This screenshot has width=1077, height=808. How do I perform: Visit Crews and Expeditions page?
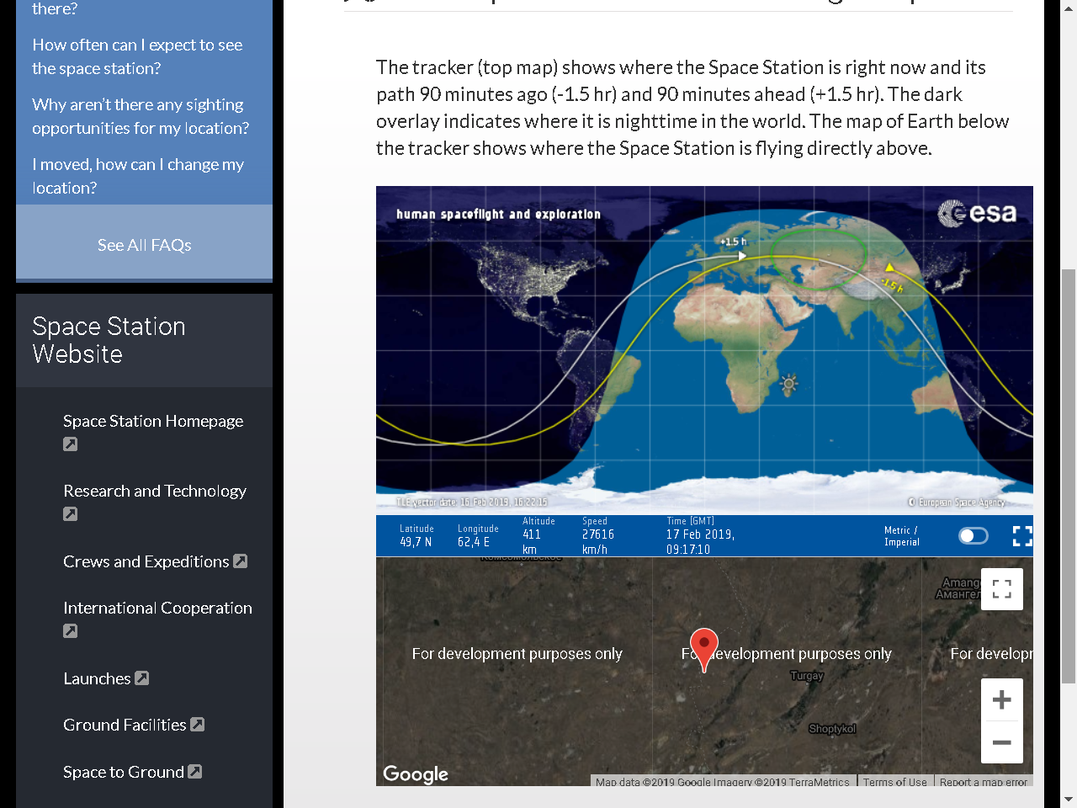pos(146,561)
